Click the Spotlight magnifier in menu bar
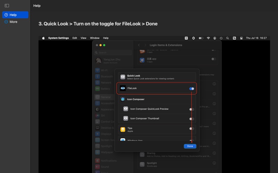The image size is (278, 173). click(x=228, y=38)
